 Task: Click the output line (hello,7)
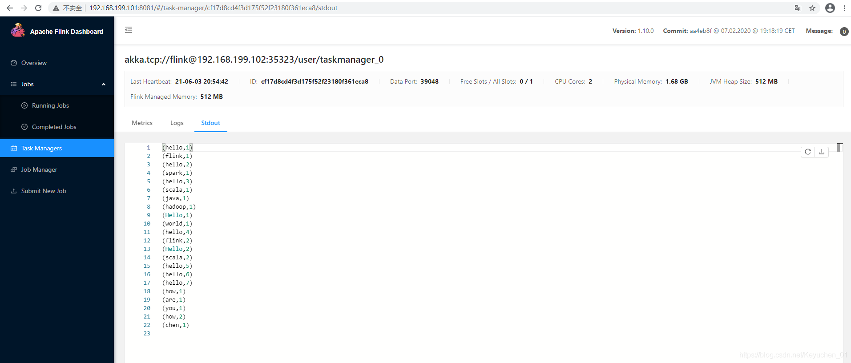tap(177, 282)
